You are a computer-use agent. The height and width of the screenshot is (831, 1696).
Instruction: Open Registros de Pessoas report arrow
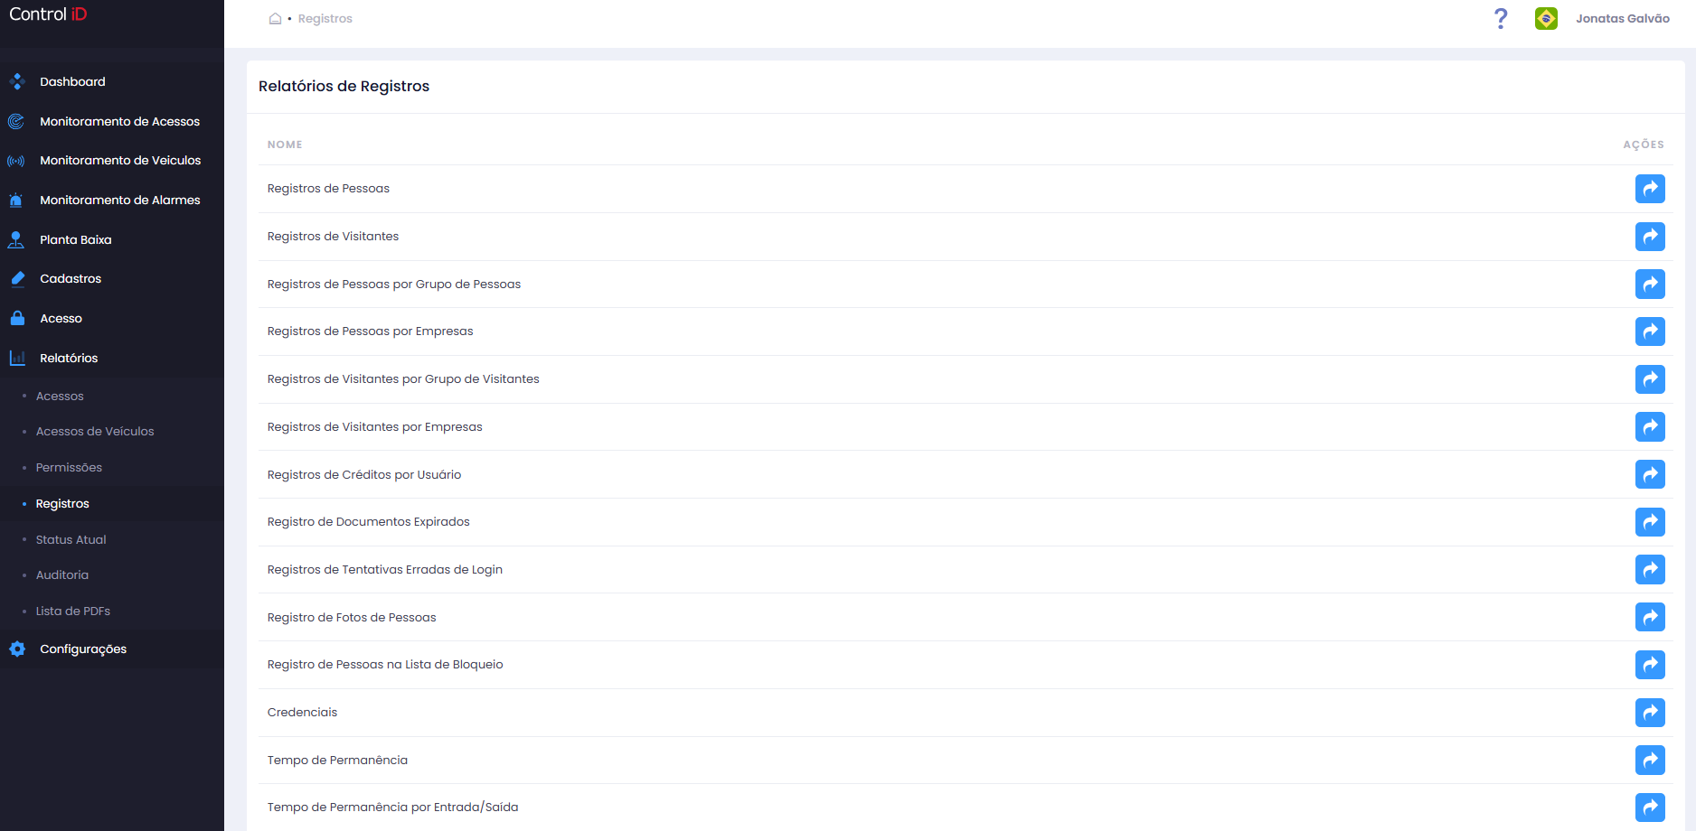point(1650,189)
